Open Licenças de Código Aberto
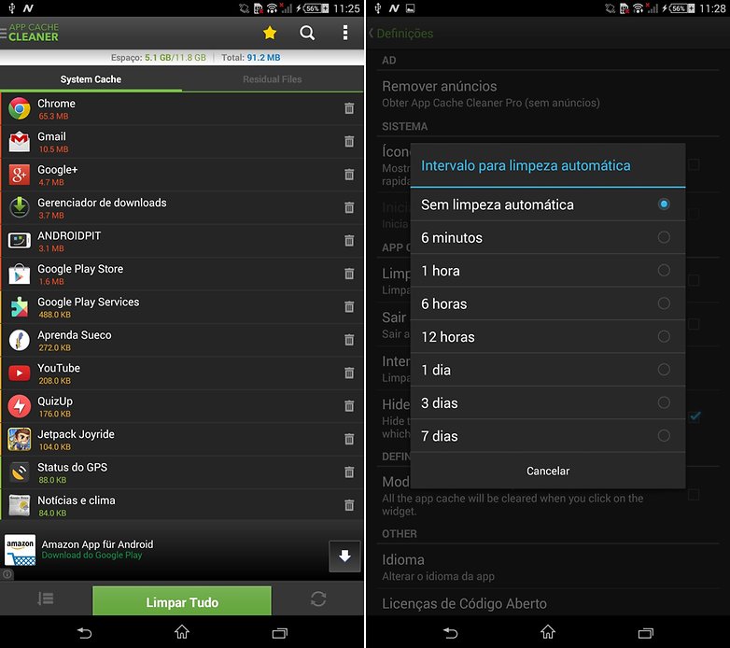This screenshot has height=648, width=730. (x=547, y=603)
